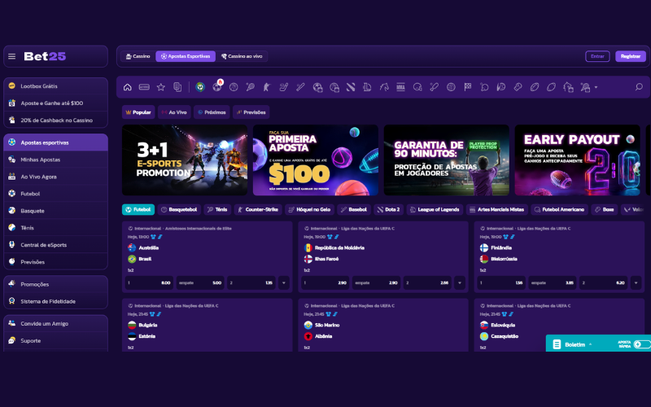Open Convide um Amigo in the sidebar

(55, 324)
